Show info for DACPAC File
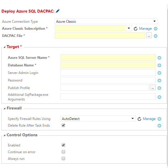Screen dimensions: 168x168 click(155, 36)
